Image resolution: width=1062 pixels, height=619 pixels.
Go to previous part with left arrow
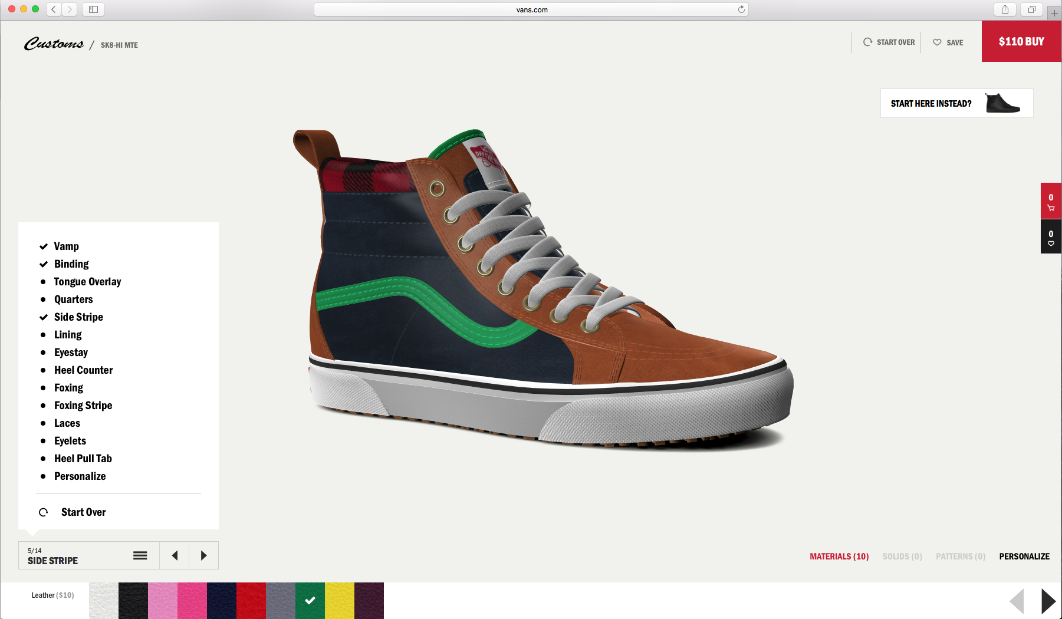(x=175, y=555)
